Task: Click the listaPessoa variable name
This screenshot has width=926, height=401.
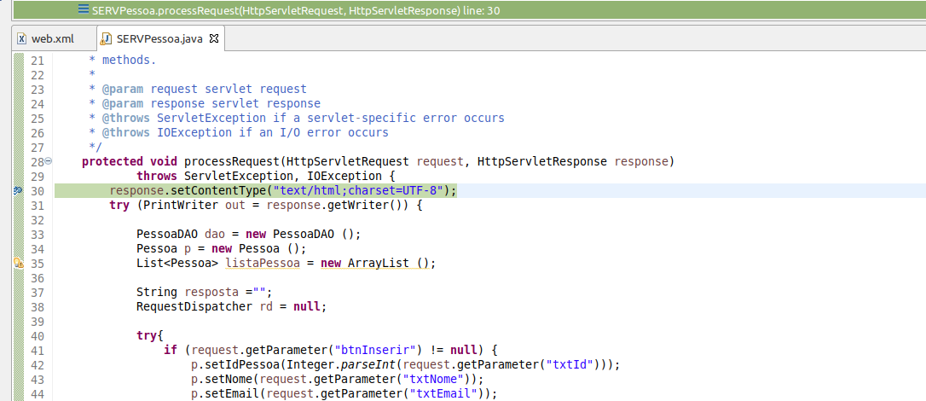Action: [x=263, y=264]
